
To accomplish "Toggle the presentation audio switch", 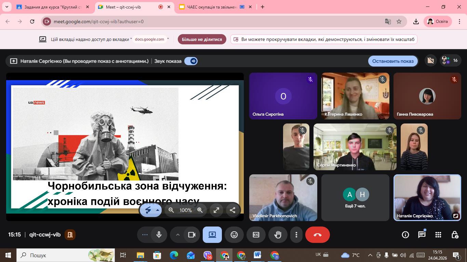I will [191, 61].
